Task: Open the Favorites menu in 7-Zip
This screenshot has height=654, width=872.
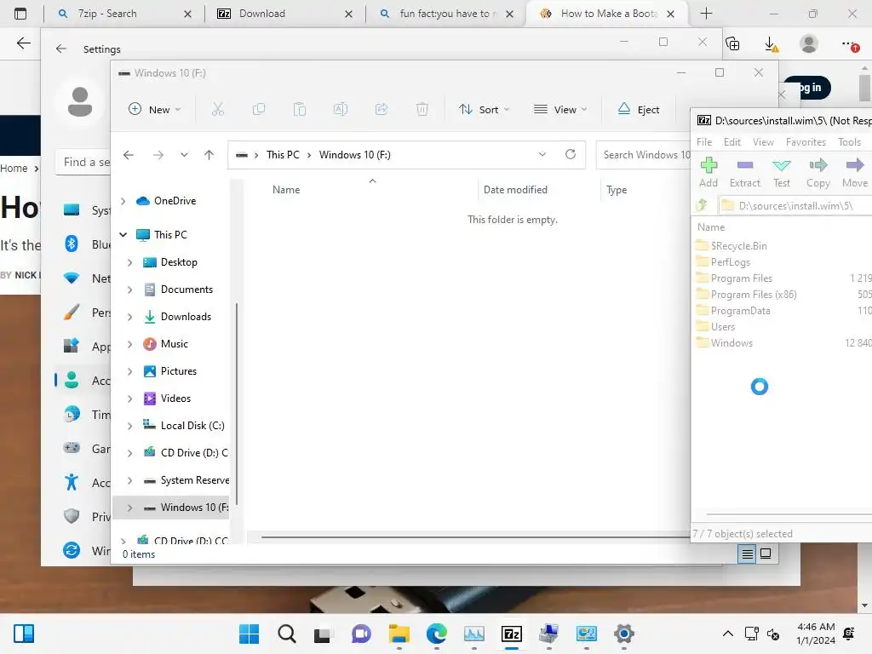Action: tap(806, 142)
